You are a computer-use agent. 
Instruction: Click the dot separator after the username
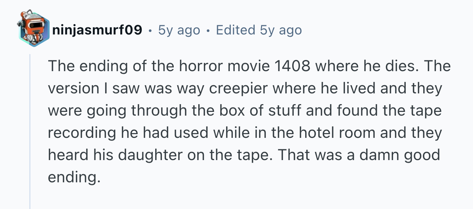point(150,31)
